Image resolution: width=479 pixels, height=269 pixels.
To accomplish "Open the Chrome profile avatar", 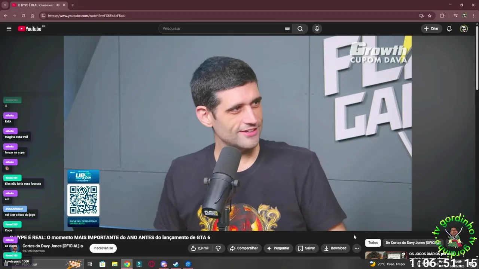I will [464, 16].
